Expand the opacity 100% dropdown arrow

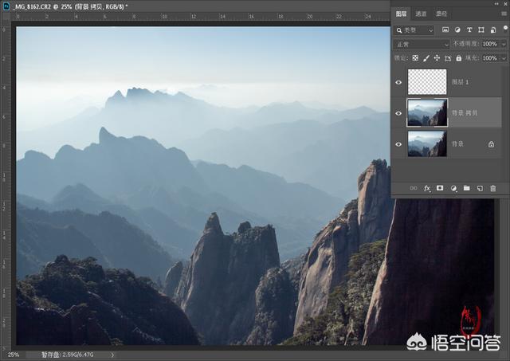[x=504, y=44]
